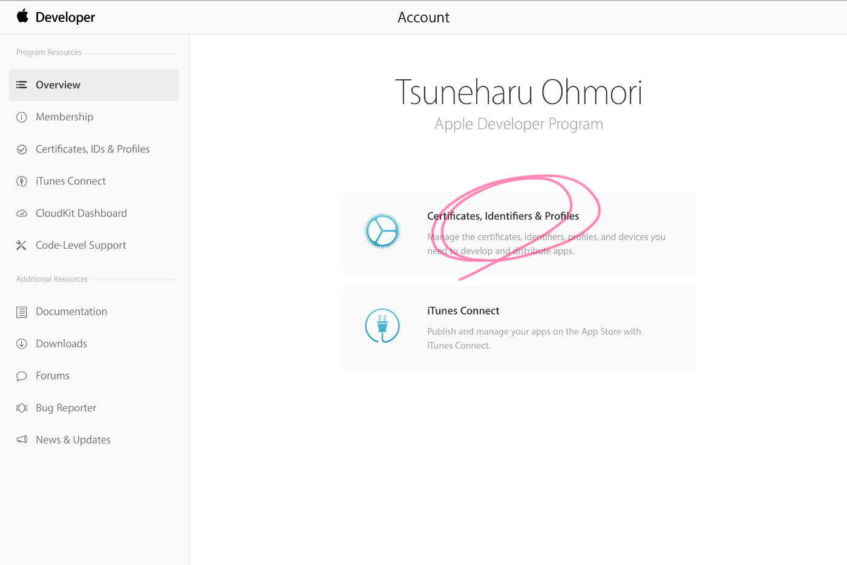Open Certificates, IDs & Profiles sidebar item
The width and height of the screenshot is (847, 565).
(x=94, y=149)
